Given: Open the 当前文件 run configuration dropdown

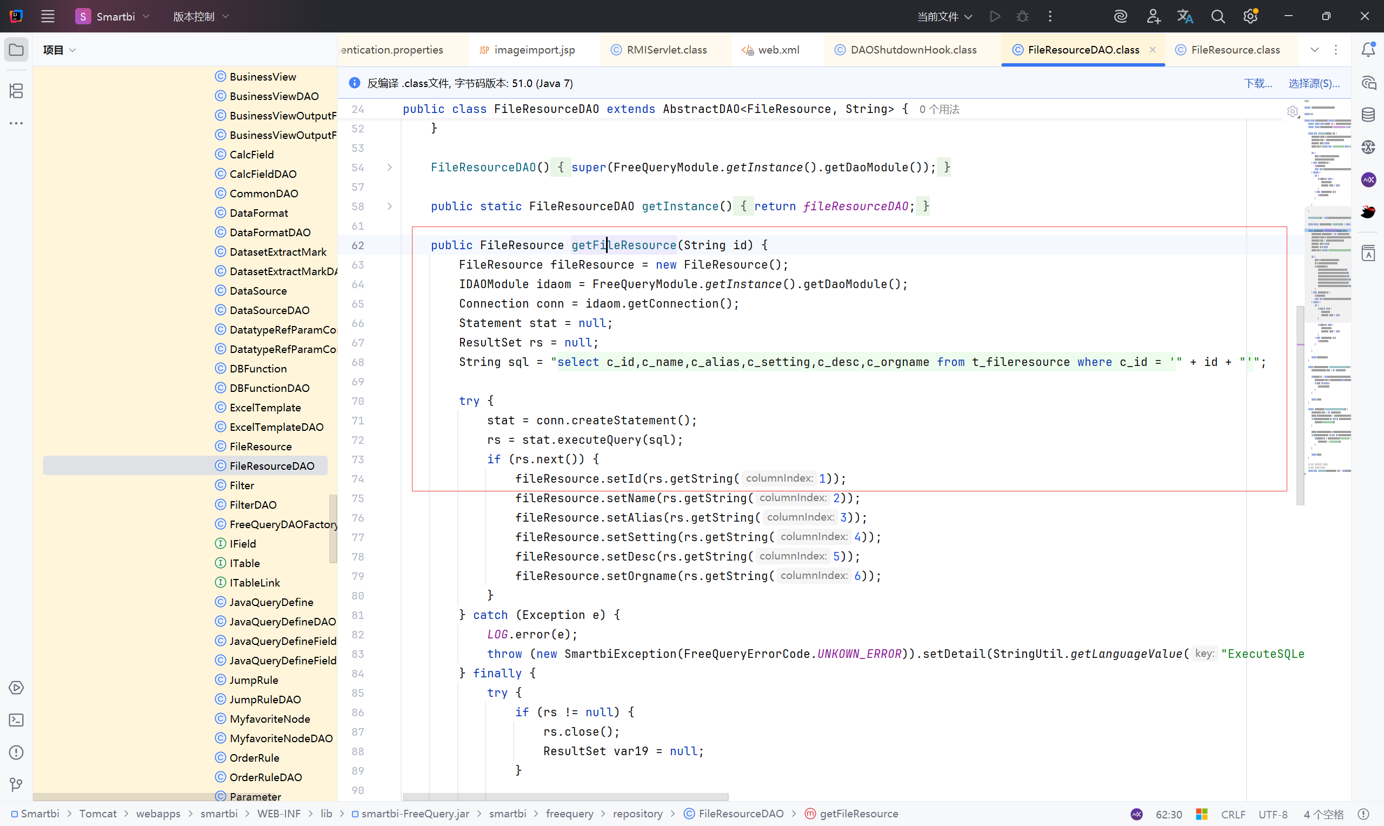Looking at the screenshot, I should tap(944, 16).
